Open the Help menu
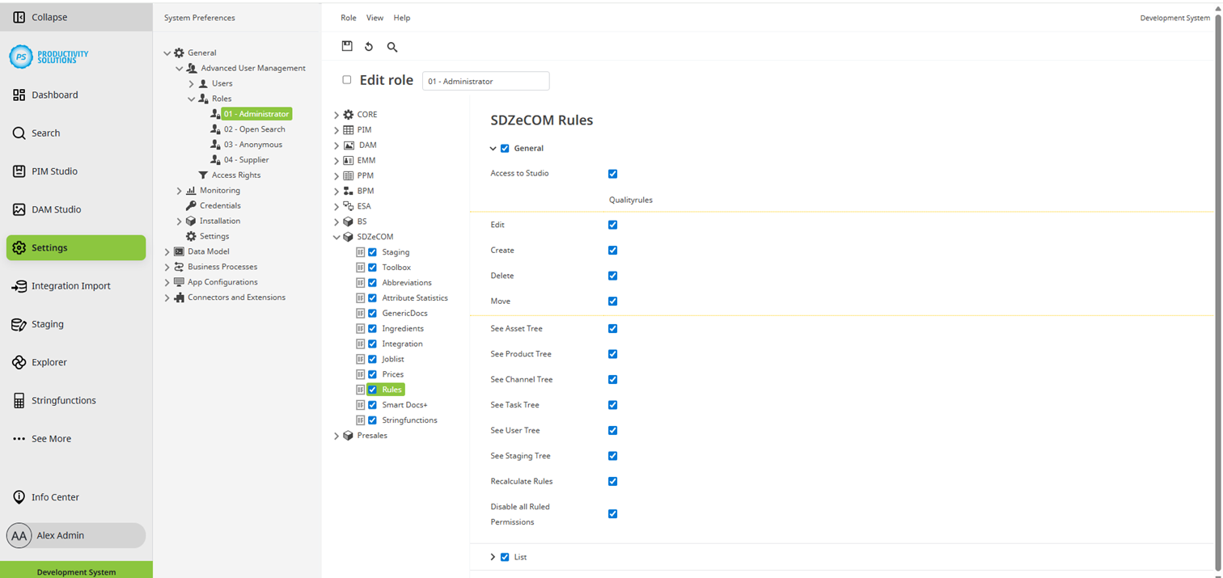Viewport: 1223px width, 578px height. tap(401, 18)
